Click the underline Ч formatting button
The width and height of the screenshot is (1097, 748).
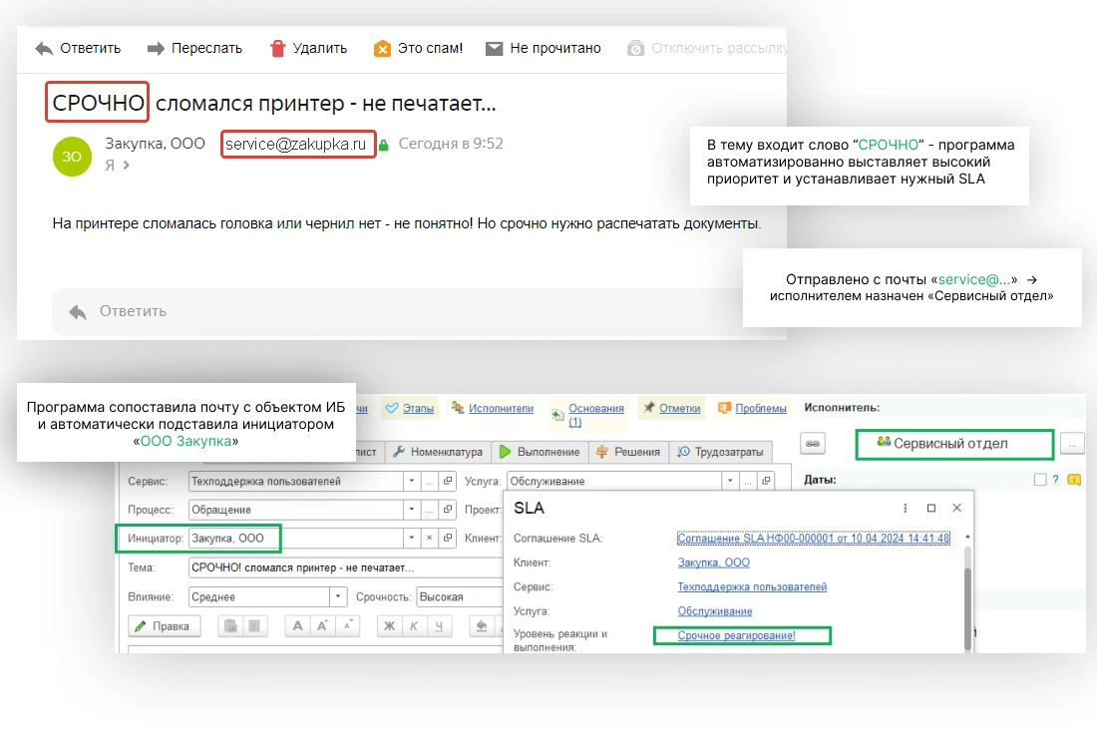[x=438, y=626]
